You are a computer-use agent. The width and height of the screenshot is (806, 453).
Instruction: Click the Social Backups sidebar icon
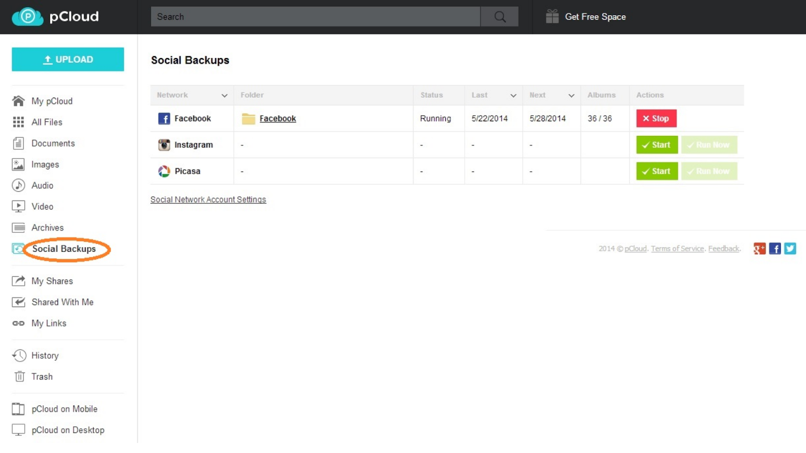pyautogui.click(x=18, y=249)
